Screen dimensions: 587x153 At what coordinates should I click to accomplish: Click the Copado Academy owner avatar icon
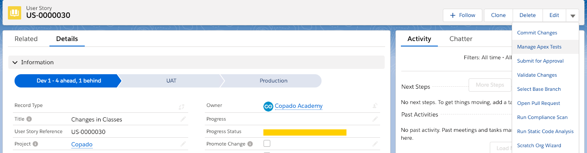(x=268, y=106)
